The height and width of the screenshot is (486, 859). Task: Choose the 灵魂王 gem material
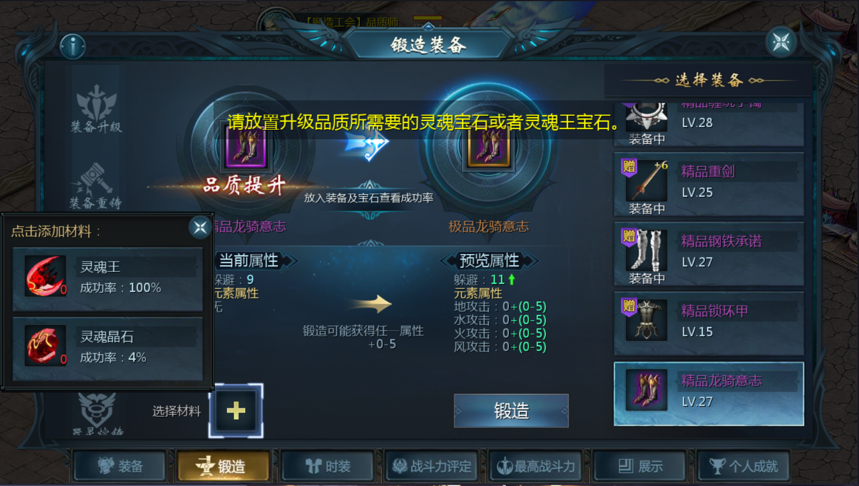tap(108, 277)
